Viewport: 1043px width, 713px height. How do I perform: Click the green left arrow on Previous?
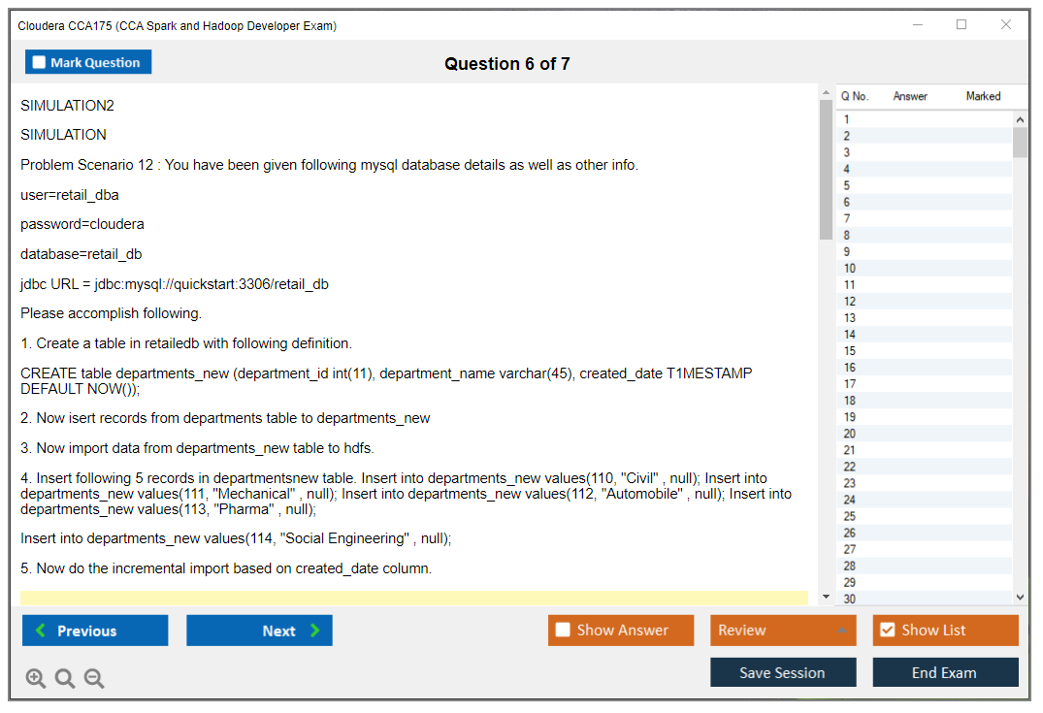click(x=41, y=631)
